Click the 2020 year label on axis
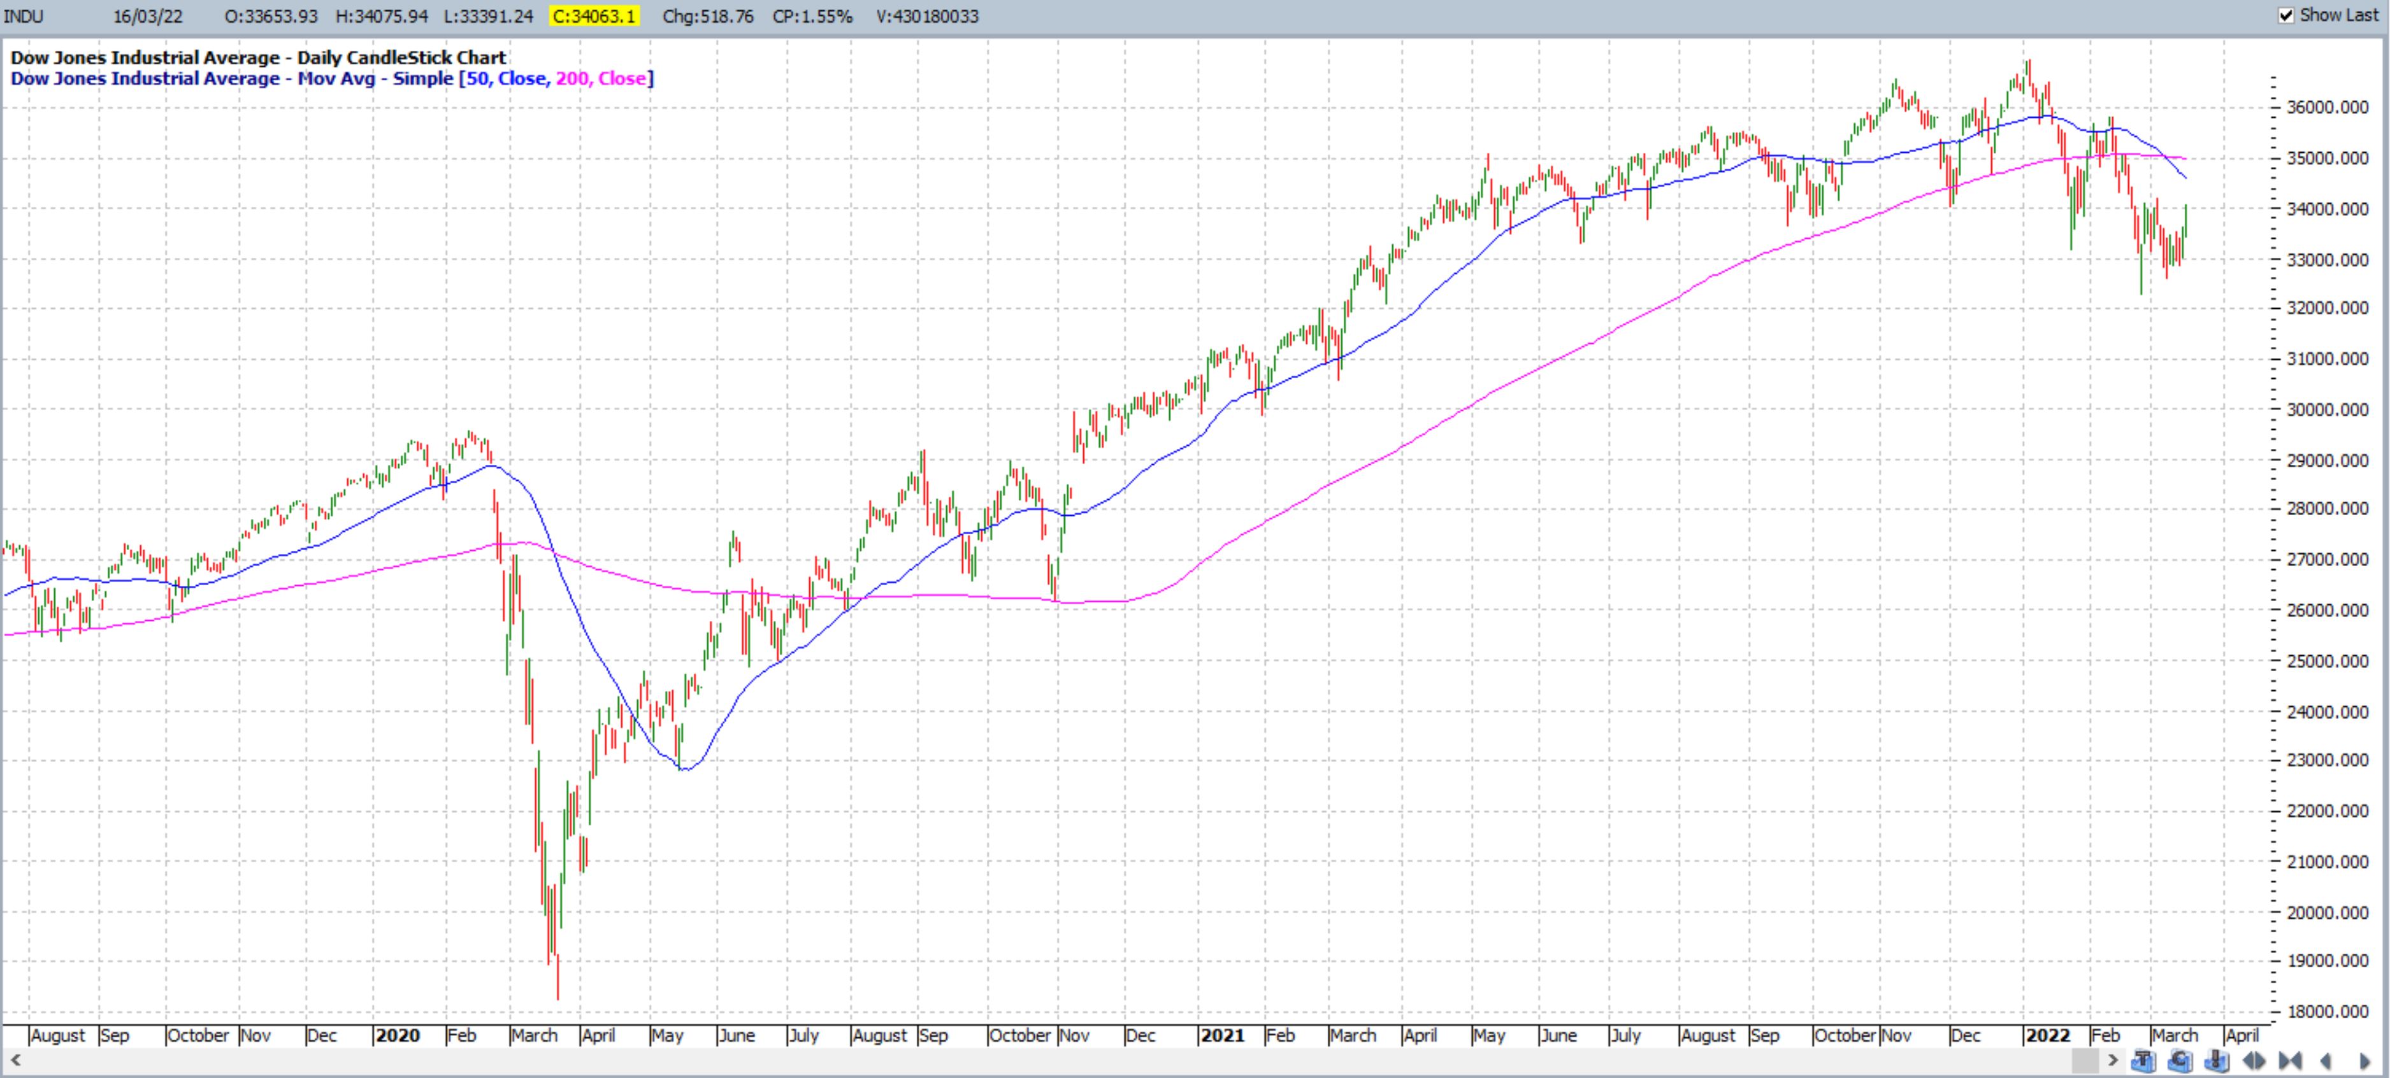2390x1078 pixels. (x=398, y=1035)
